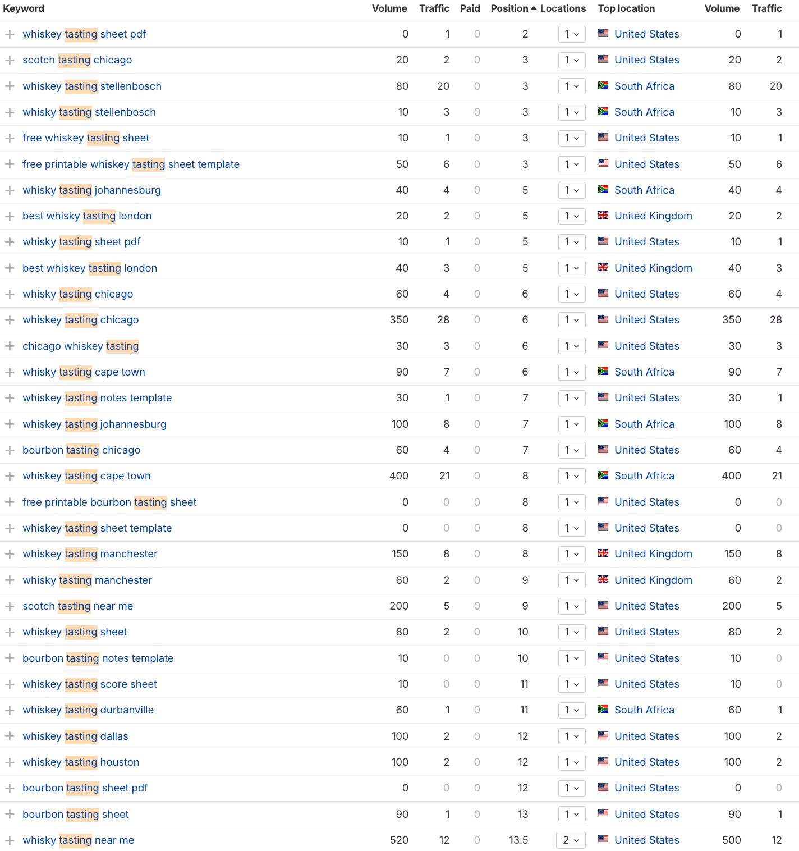
Task: Click plus icon beside 'whiskey tasting manchester'
Action: click(x=10, y=554)
